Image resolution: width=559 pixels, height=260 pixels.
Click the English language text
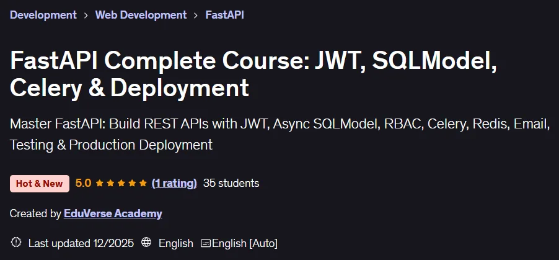176,243
